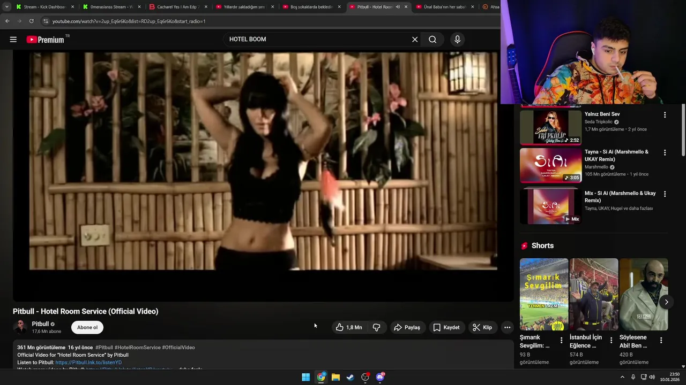Click the youtube.com address bar URL
686x385 pixels.
click(x=129, y=21)
